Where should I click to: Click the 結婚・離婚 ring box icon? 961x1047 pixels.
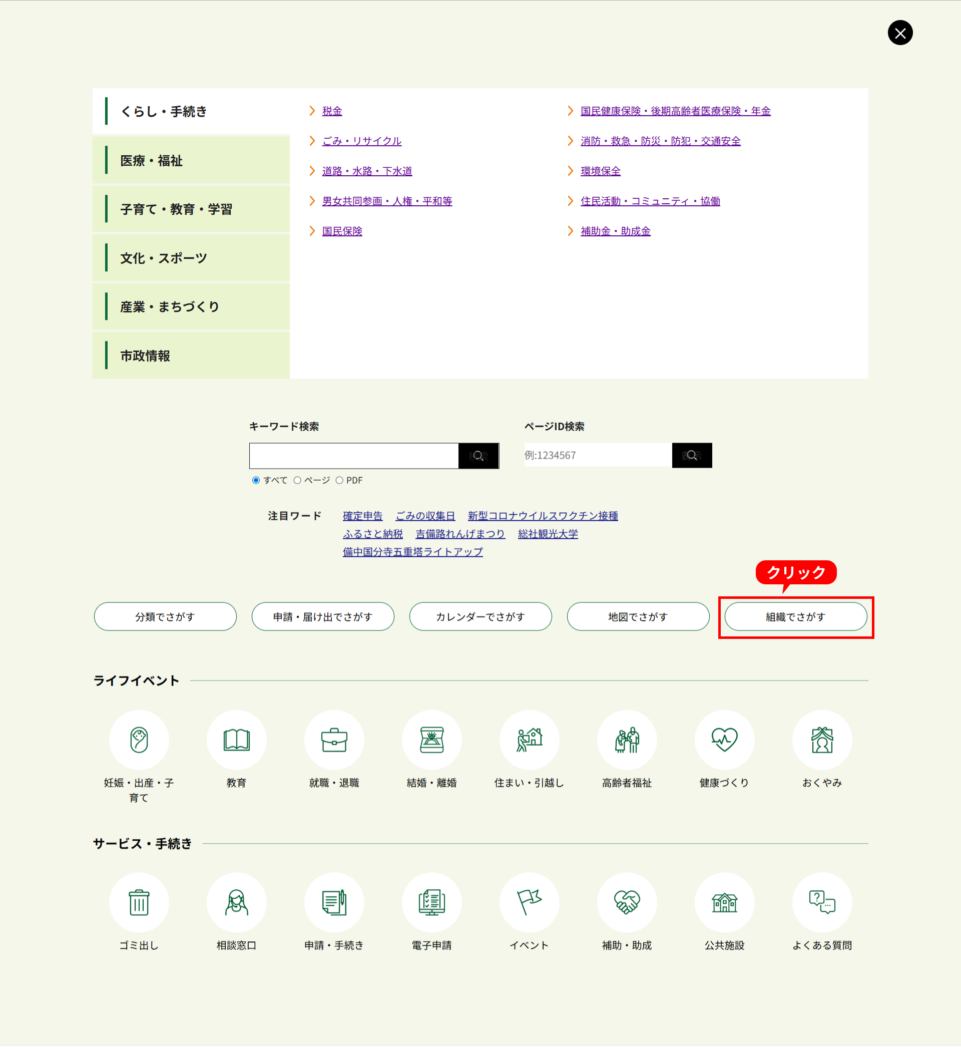(431, 739)
